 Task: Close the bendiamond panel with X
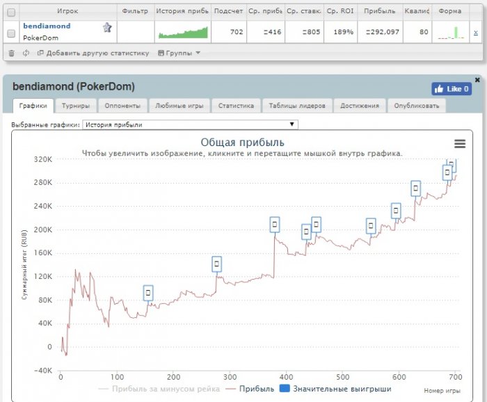(x=477, y=80)
